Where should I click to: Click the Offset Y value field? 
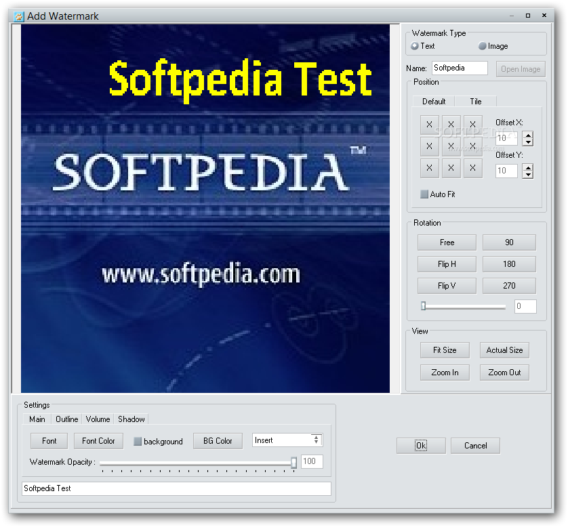pos(506,171)
